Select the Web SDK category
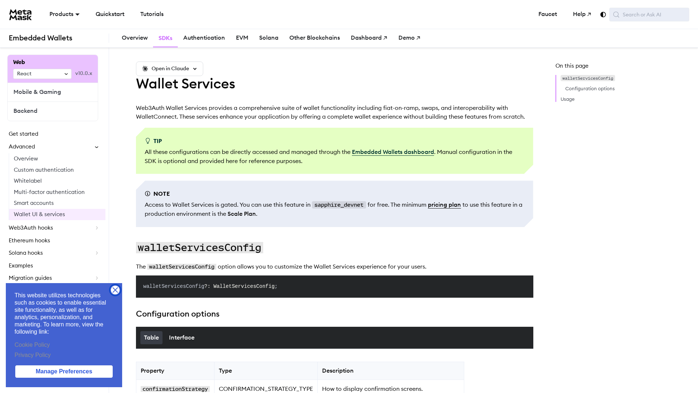 click(19, 62)
